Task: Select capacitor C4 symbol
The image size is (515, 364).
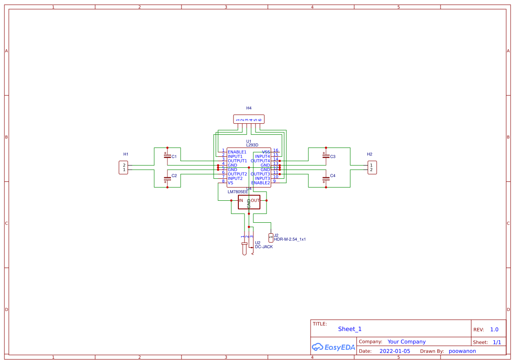Action: (x=326, y=179)
